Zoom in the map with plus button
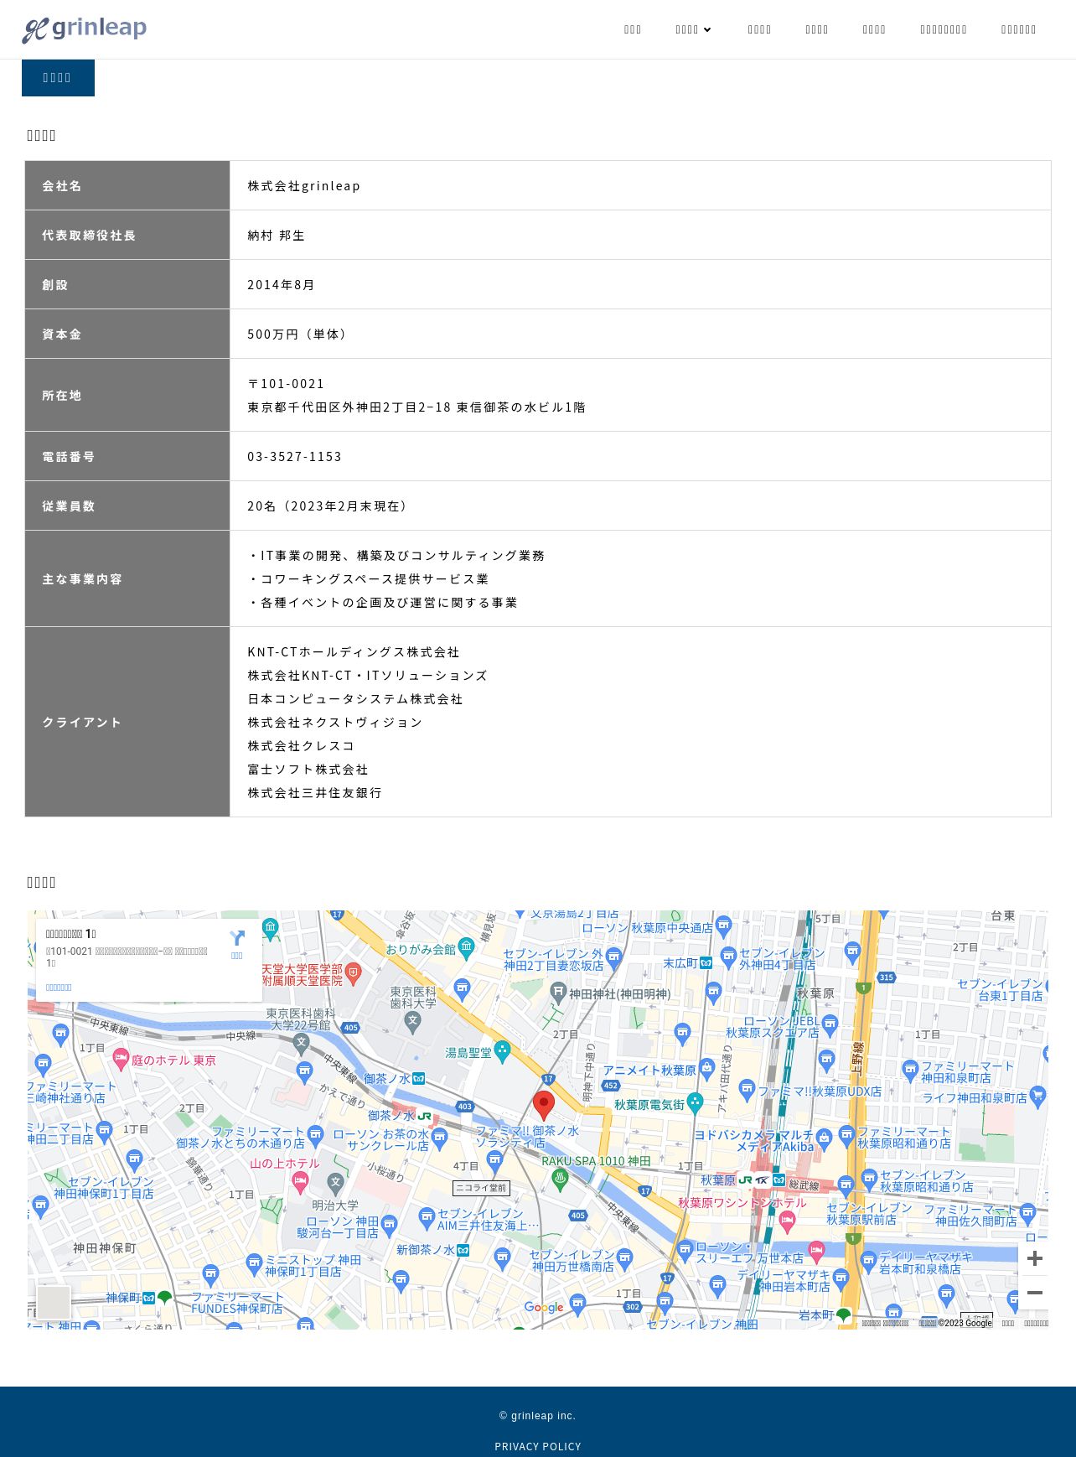The width and height of the screenshot is (1076, 1457). click(x=1035, y=1258)
